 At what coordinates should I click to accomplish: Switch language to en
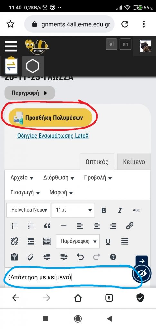(125, 44)
